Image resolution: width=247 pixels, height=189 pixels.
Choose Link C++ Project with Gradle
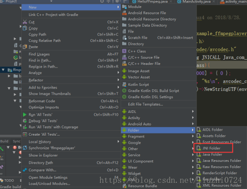coord(71,15)
